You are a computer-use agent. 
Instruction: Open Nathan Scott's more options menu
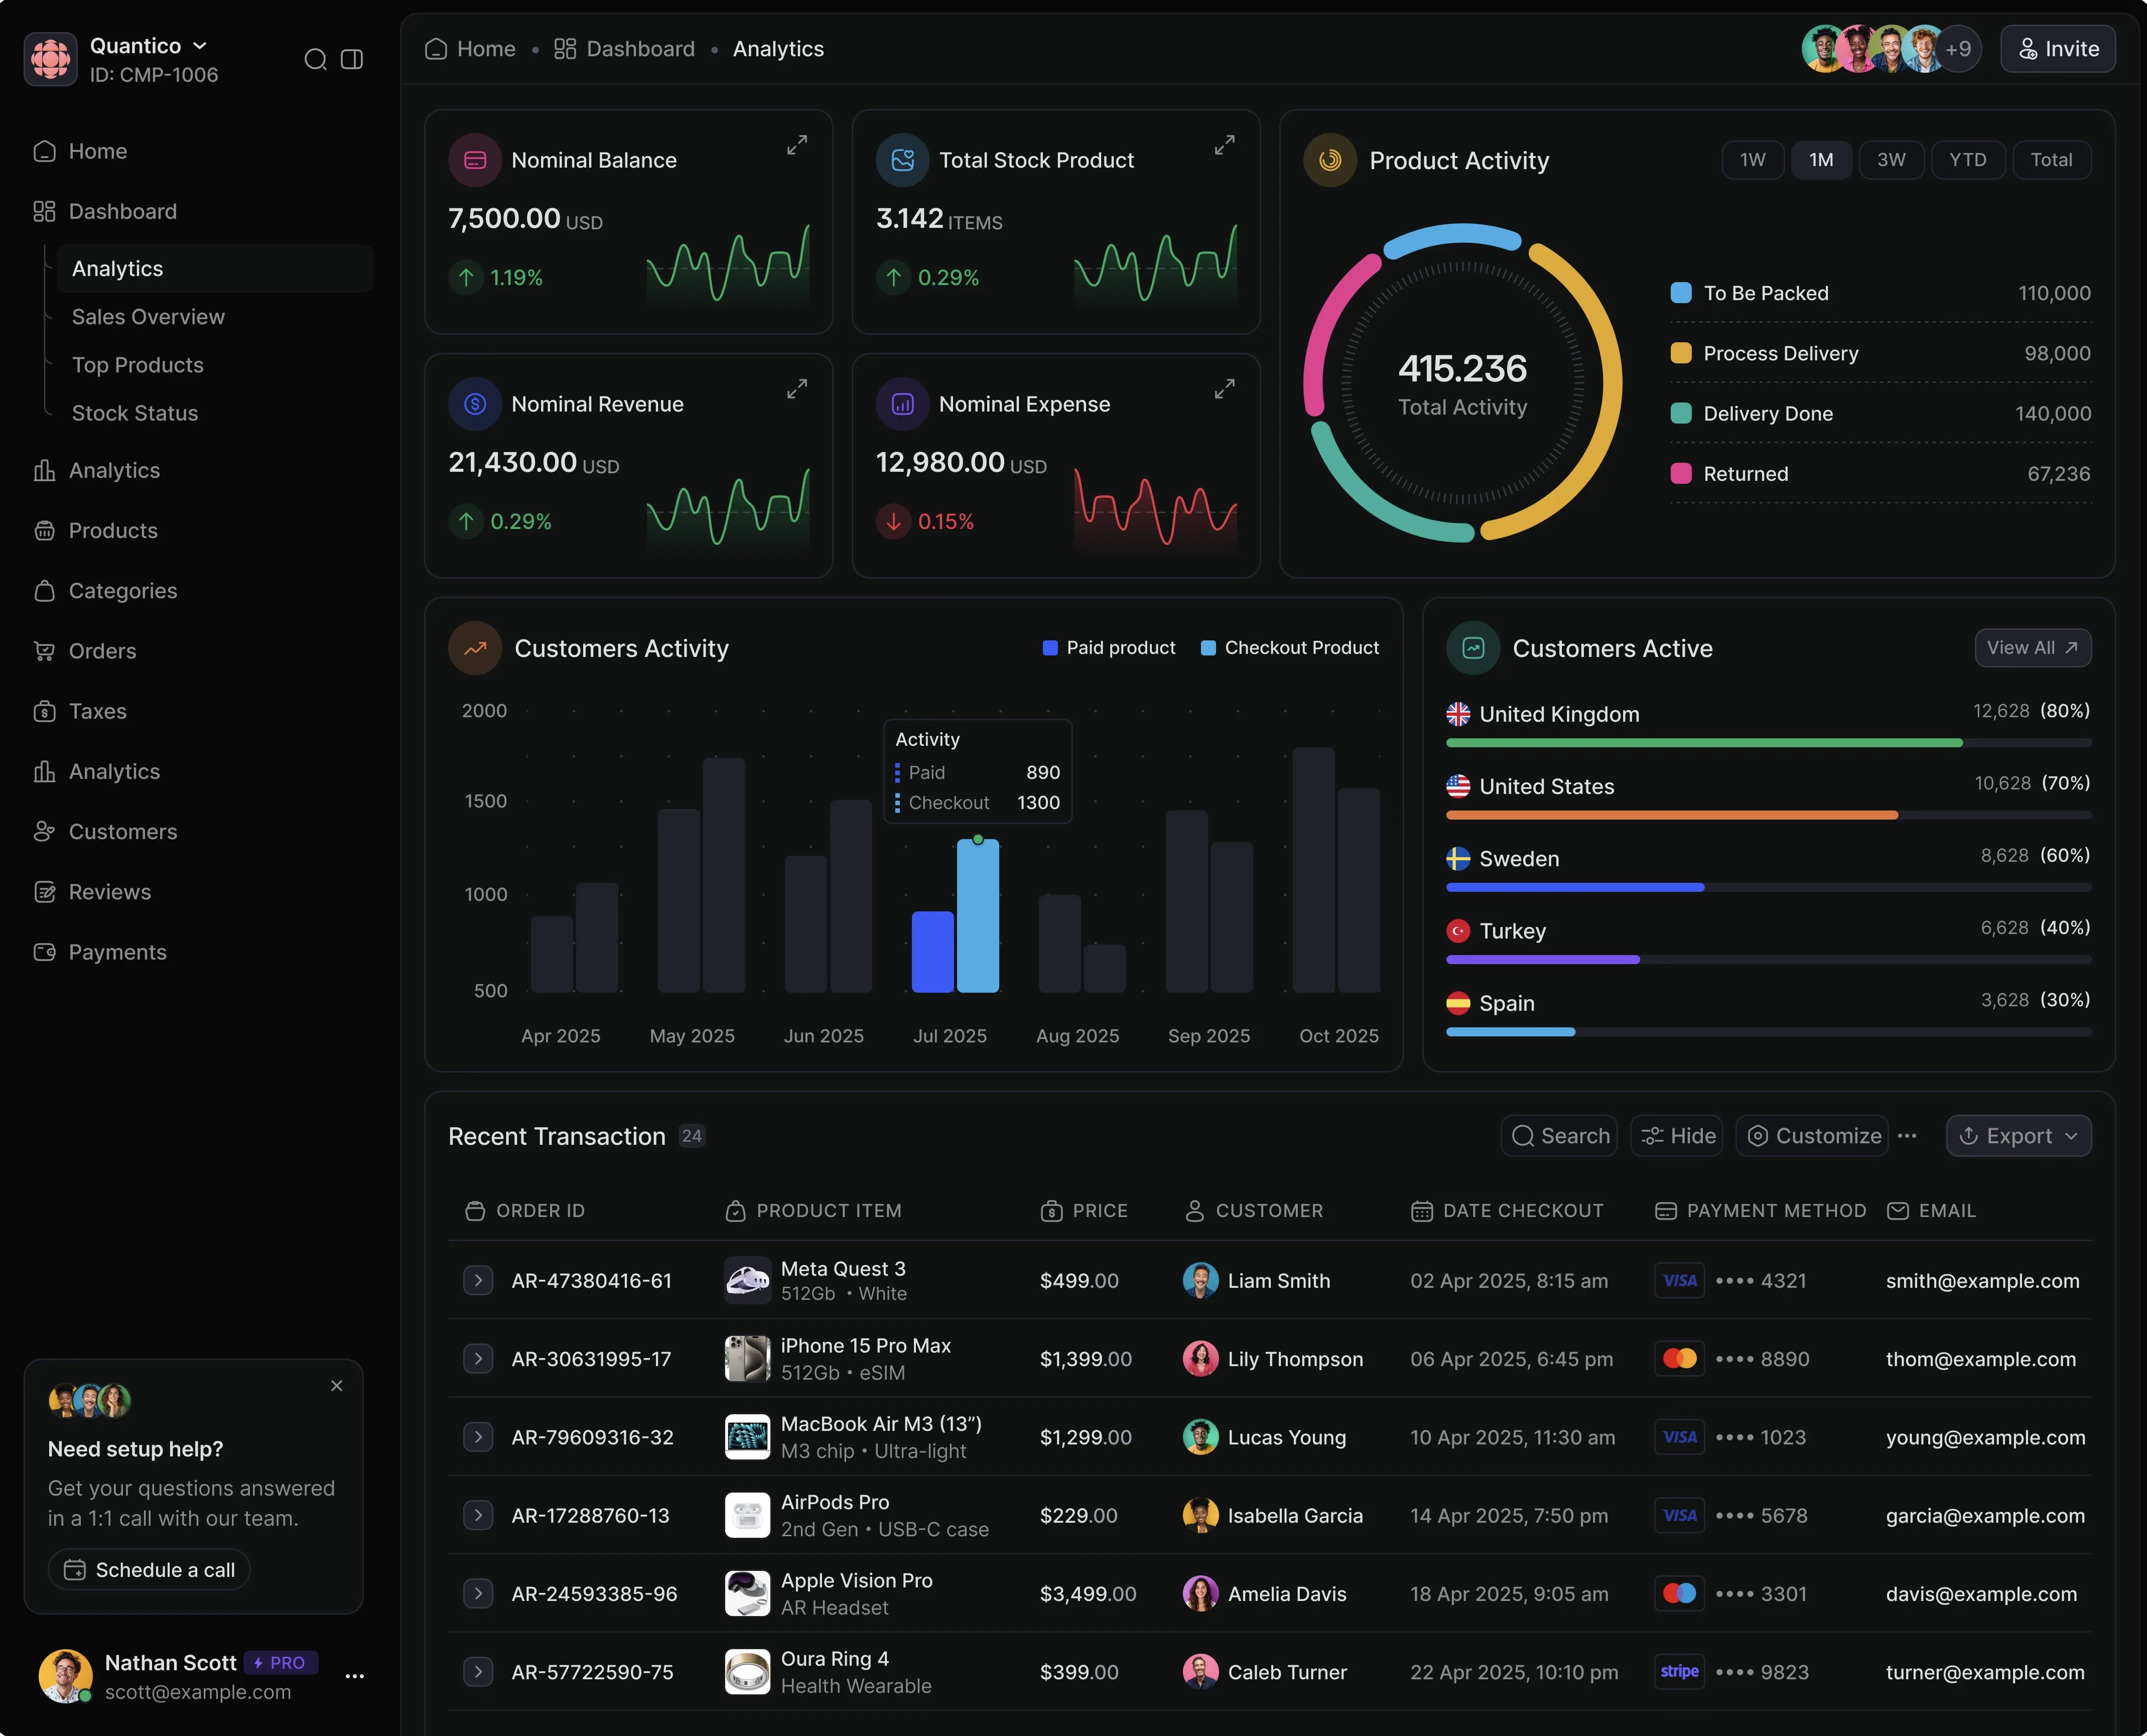click(x=354, y=1677)
